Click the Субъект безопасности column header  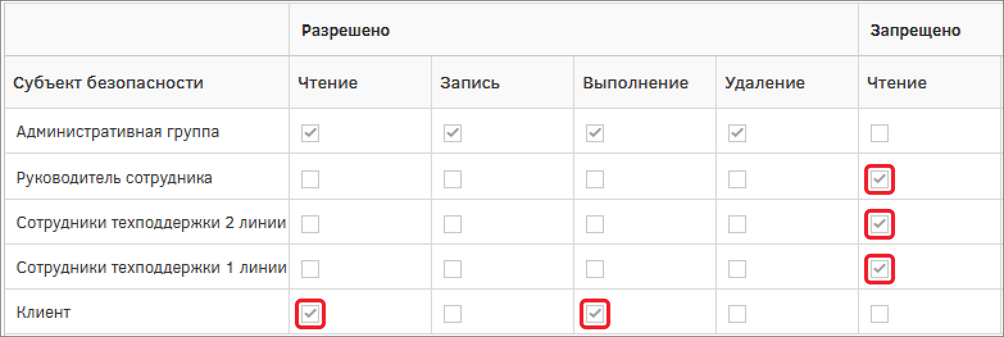coord(108,83)
